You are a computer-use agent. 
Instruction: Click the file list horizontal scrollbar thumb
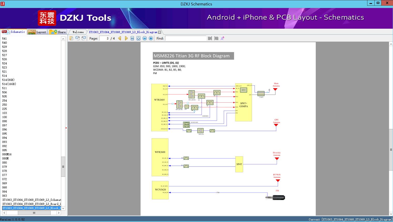(34, 213)
